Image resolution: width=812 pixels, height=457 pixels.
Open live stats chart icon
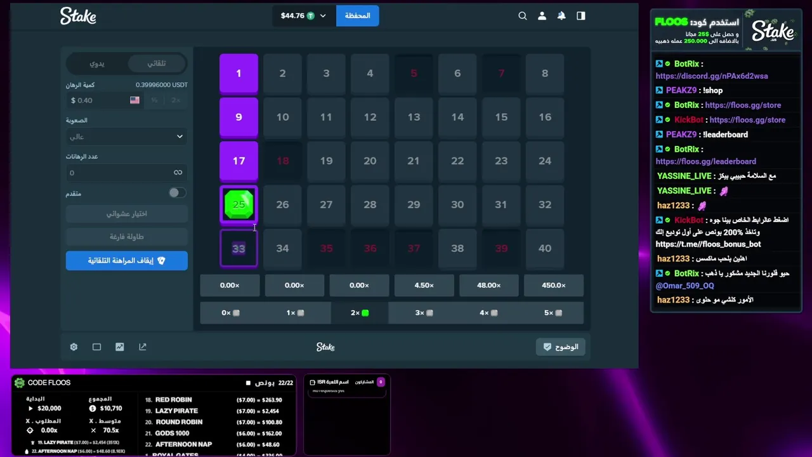click(x=119, y=347)
